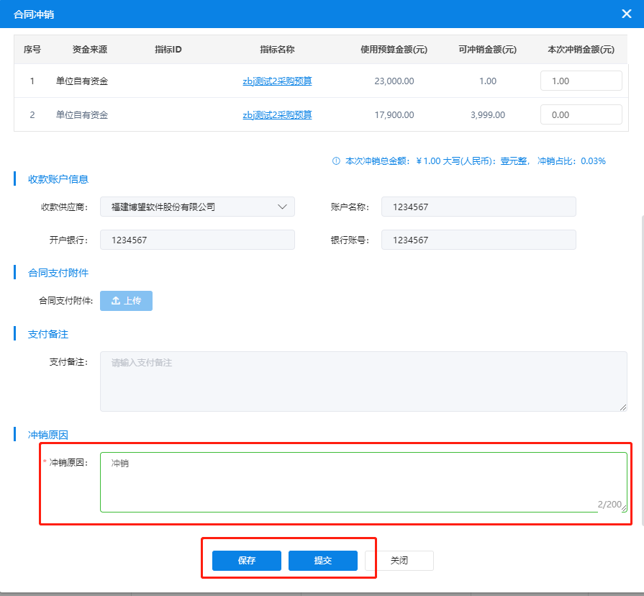Click the 指标ID column header

point(168,50)
